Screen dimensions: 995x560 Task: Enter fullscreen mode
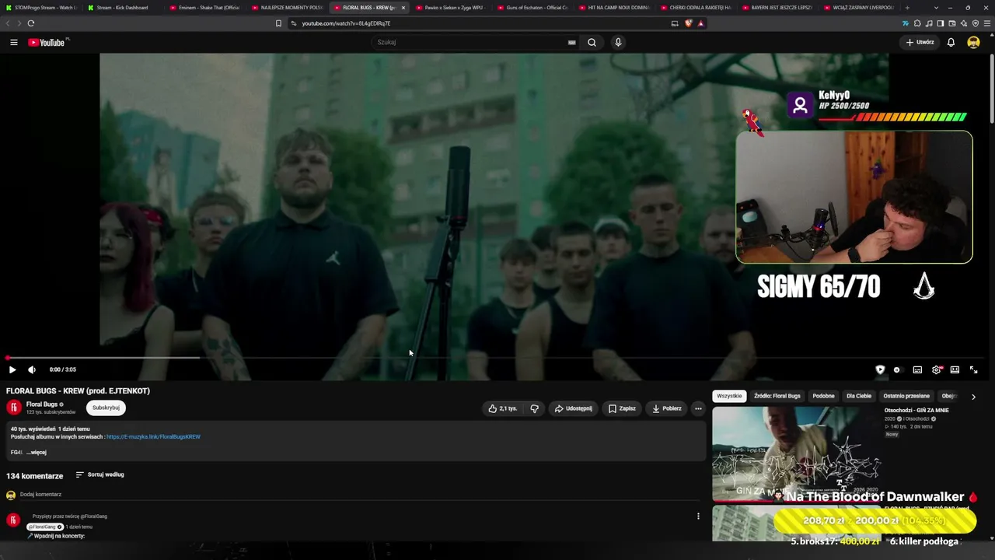coord(973,369)
